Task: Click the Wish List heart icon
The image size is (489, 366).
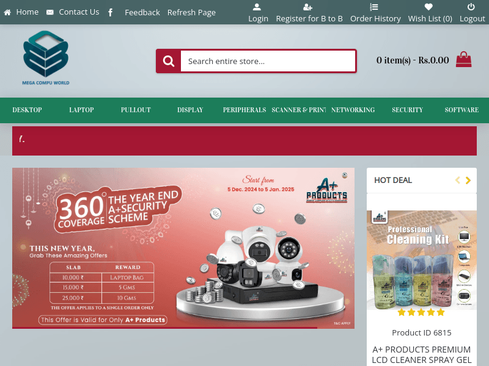Action: coord(429,7)
